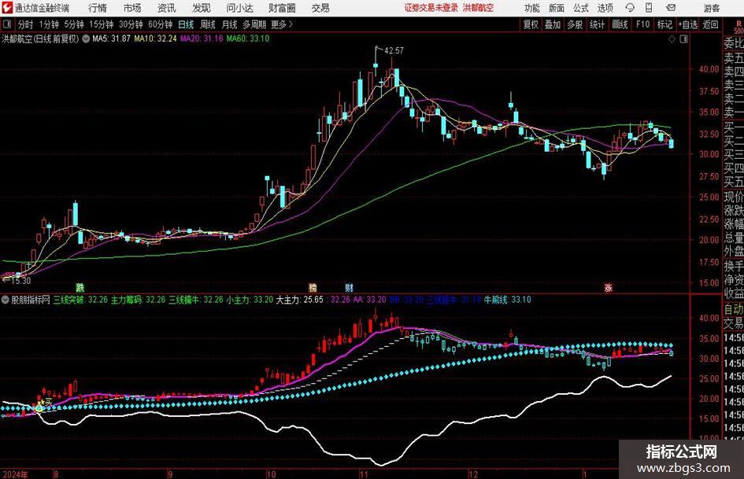Switch to the 分时 chart tab

(x=25, y=24)
